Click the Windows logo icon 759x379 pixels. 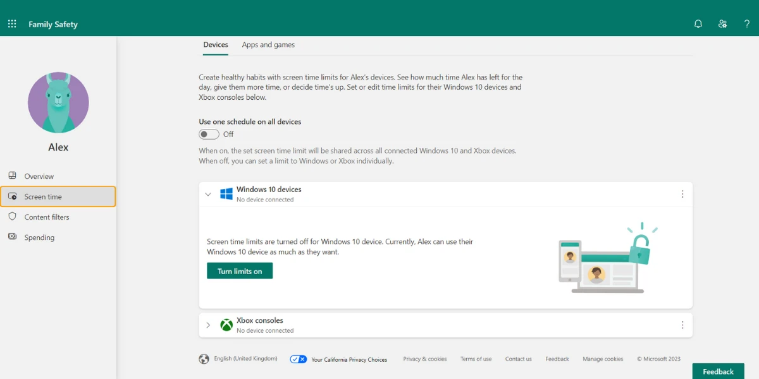[x=226, y=194]
